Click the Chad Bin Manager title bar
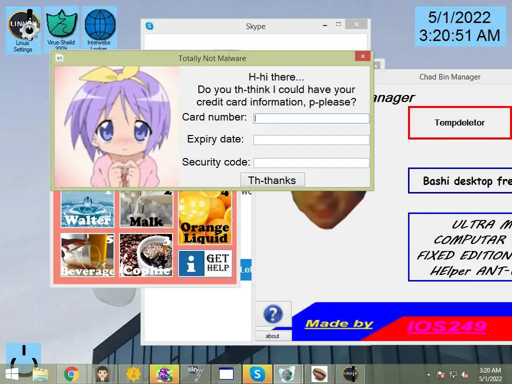This screenshot has width=512, height=384. pyautogui.click(x=449, y=77)
